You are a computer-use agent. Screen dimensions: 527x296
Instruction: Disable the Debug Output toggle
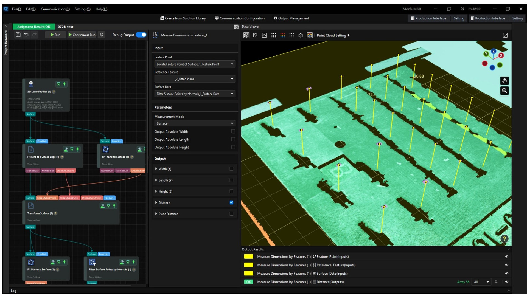pyautogui.click(x=142, y=35)
